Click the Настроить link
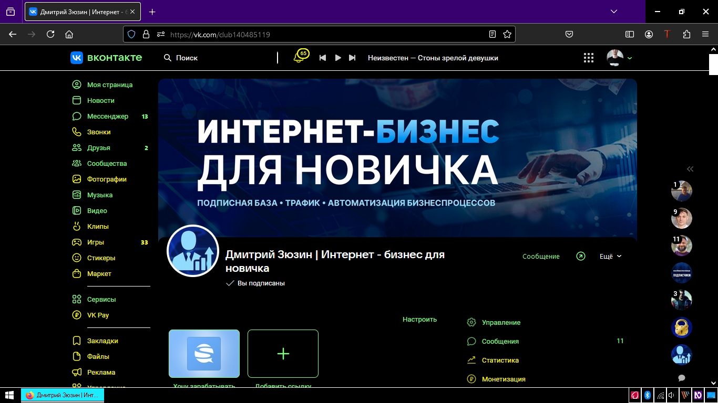This screenshot has height=403, width=718. pyautogui.click(x=419, y=319)
